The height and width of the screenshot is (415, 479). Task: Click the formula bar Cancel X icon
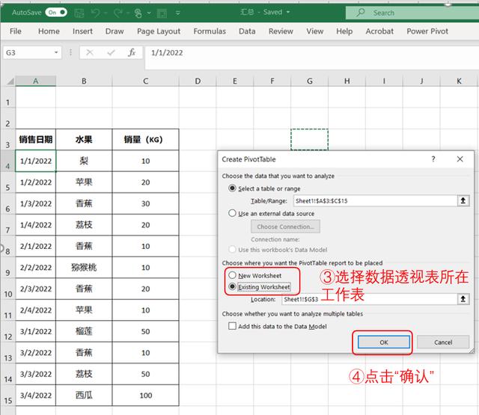click(x=90, y=52)
